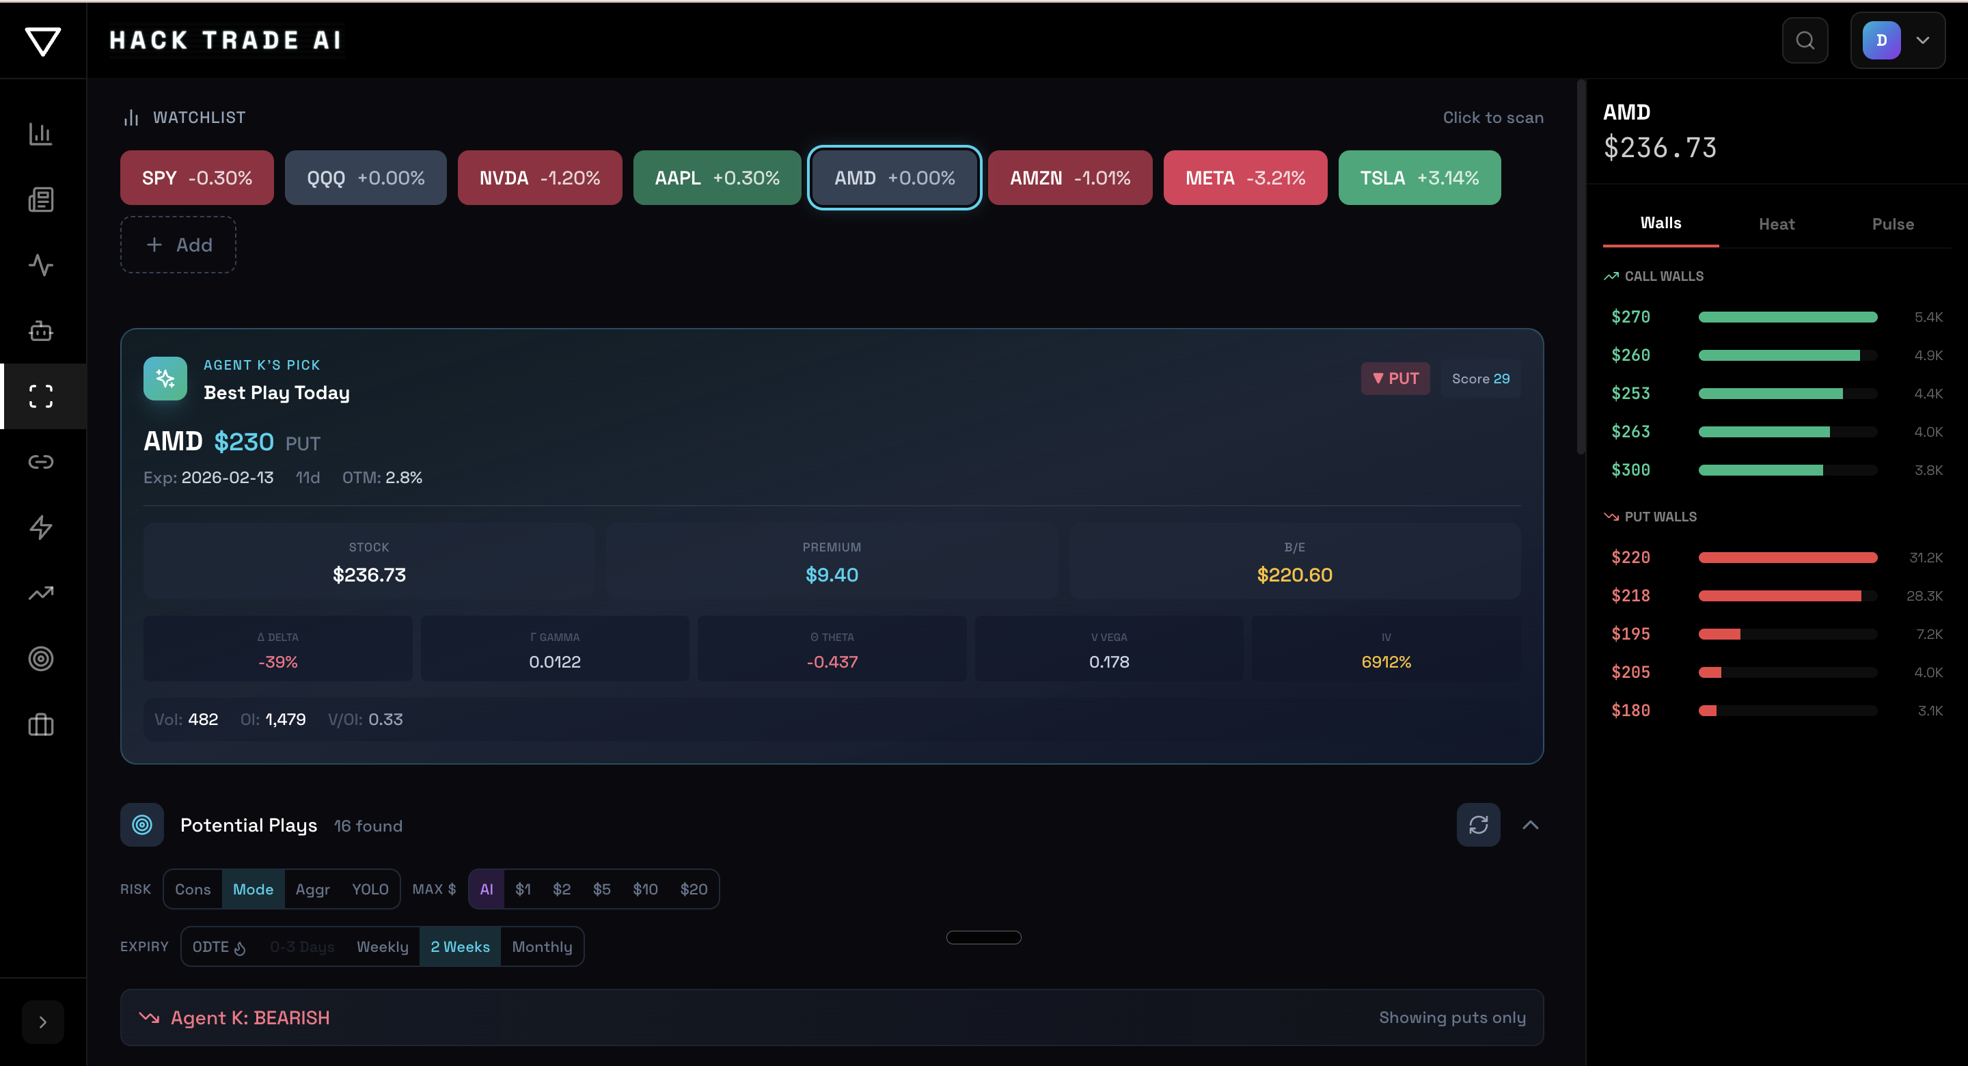Select the Monthly expiry filter
1968x1066 pixels.
[542, 946]
